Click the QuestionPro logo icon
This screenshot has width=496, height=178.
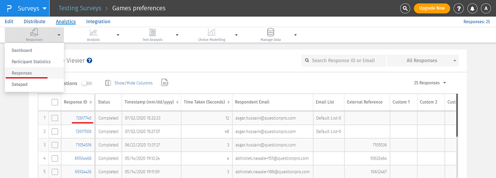9,8
